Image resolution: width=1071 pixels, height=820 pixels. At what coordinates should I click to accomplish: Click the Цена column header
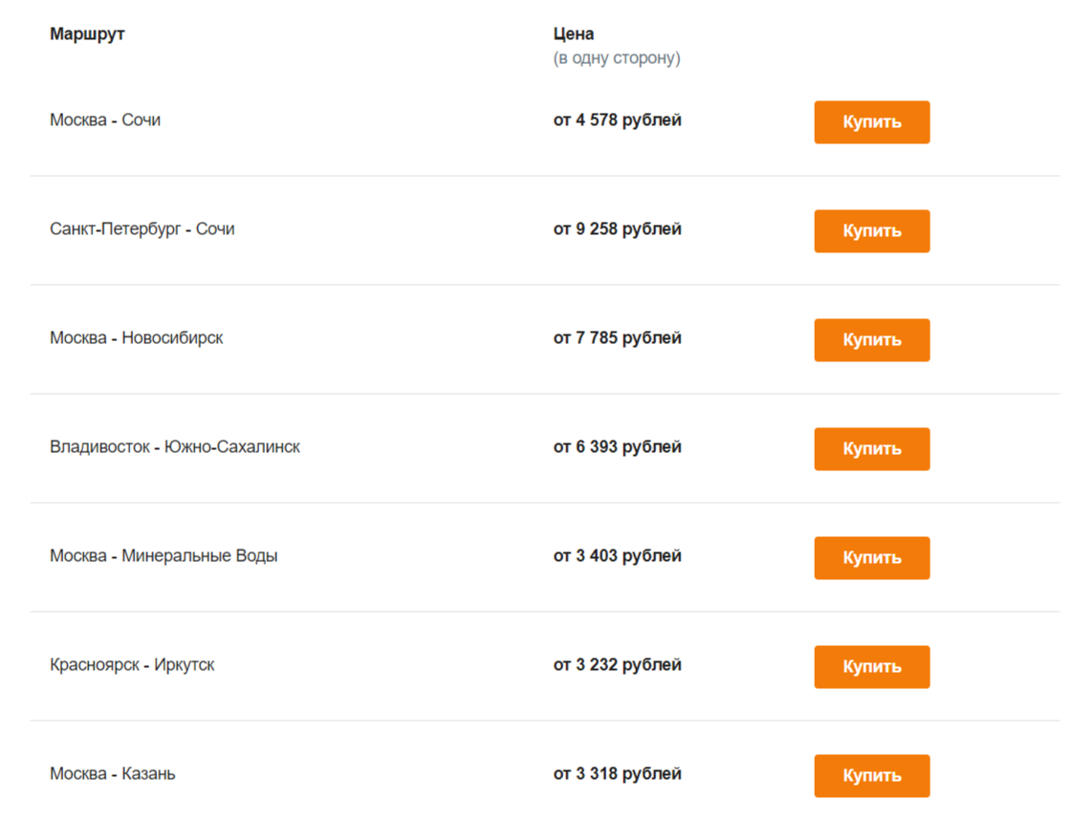click(x=574, y=34)
